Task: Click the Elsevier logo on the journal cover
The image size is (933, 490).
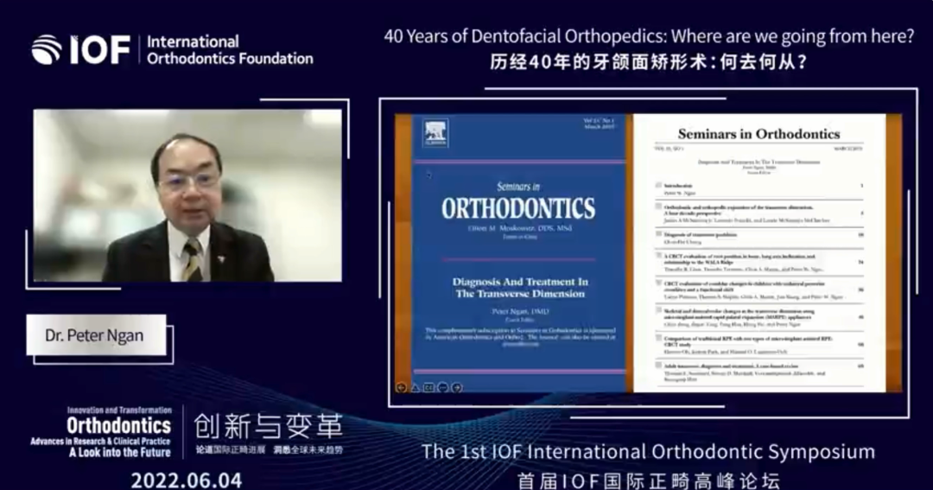Action: 435,134
